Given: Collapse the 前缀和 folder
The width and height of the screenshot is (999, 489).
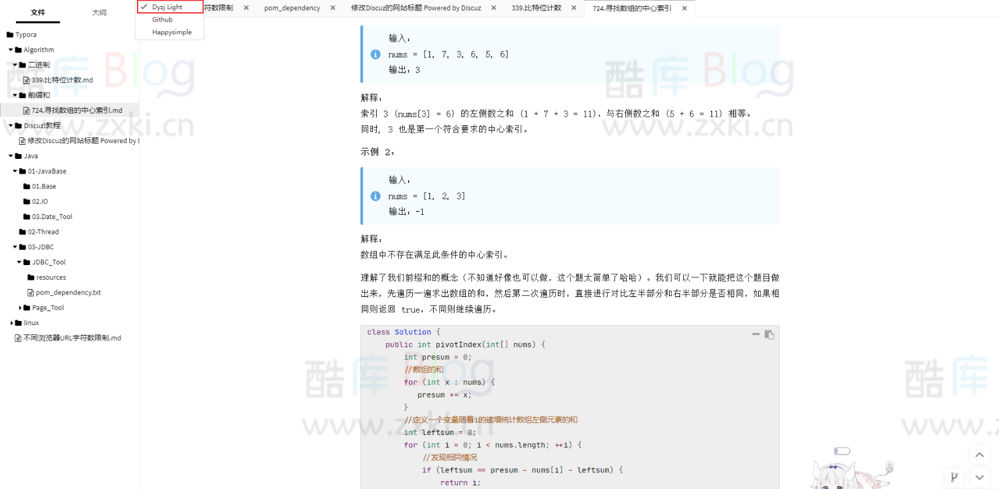Looking at the screenshot, I should [x=15, y=95].
